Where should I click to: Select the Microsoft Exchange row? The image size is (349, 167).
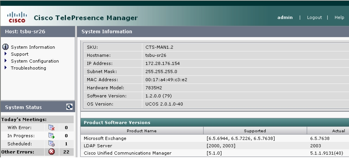[x=214, y=138]
